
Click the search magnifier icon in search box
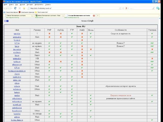153,8
